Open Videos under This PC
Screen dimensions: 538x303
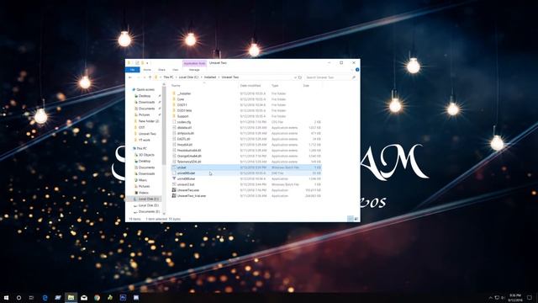(144, 193)
